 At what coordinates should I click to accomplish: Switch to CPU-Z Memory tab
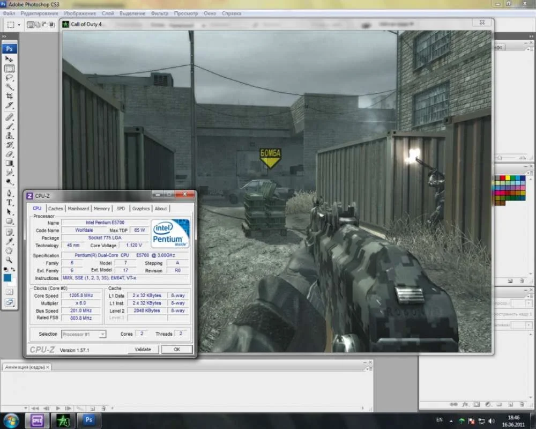(x=101, y=209)
